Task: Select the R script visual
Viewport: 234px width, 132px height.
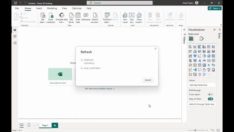Action: click(x=209, y=65)
